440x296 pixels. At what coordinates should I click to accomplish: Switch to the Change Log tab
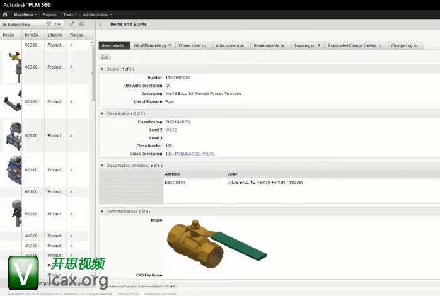(405, 45)
